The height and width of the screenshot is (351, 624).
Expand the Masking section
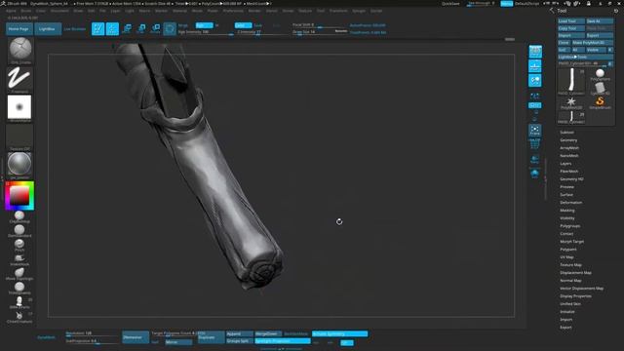[567, 211]
